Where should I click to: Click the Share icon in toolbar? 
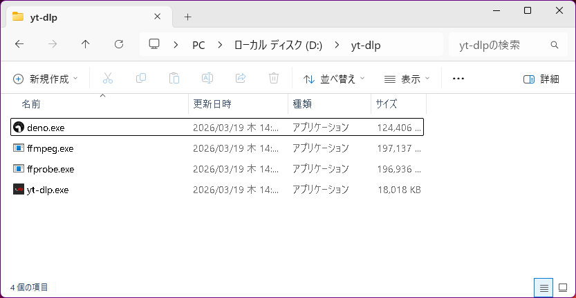pos(241,79)
